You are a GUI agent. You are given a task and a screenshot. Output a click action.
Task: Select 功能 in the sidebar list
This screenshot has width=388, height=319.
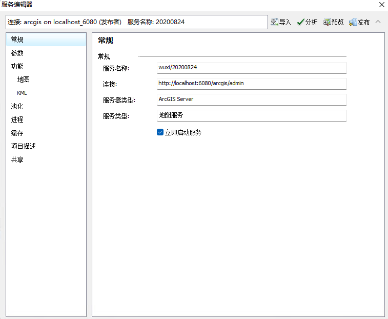(17, 66)
